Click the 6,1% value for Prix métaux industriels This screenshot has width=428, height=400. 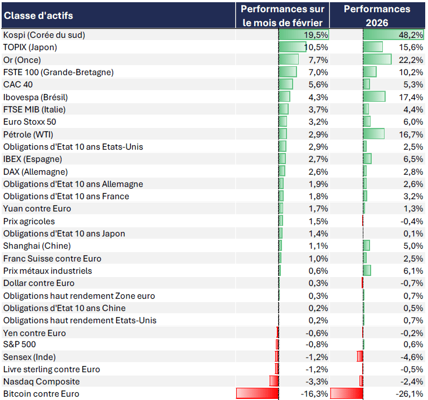tap(414, 271)
